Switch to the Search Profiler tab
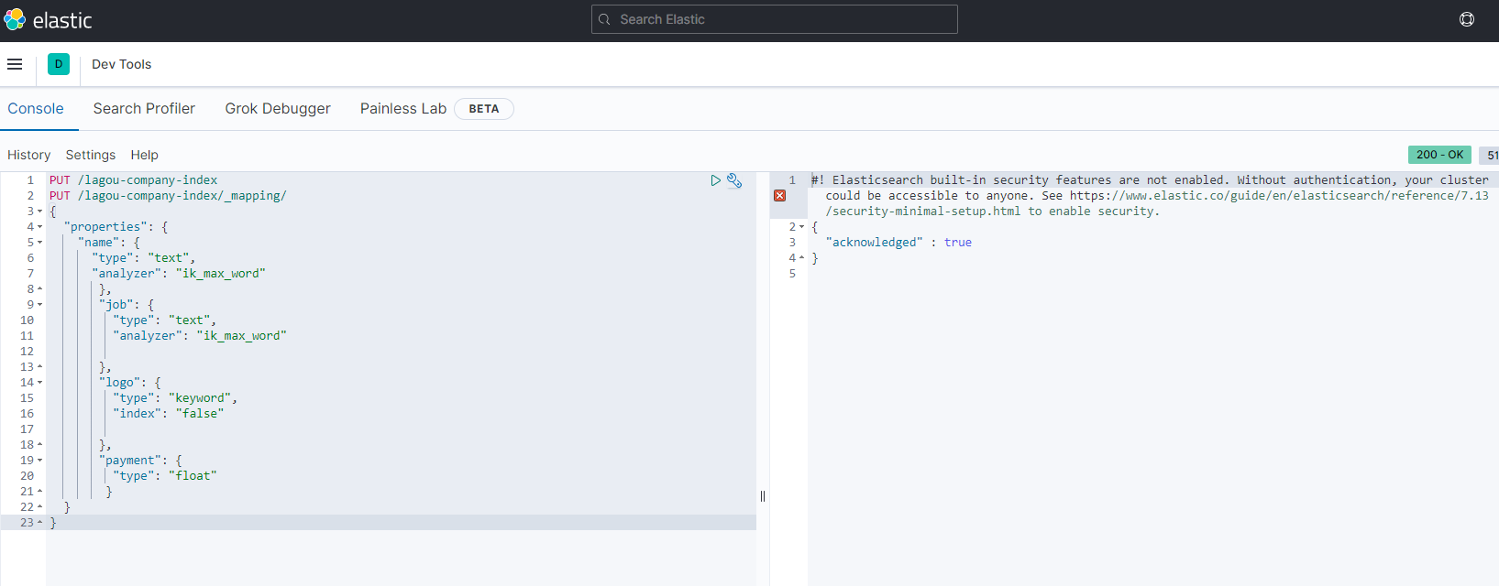The width and height of the screenshot is (1499, 586). click(x=144, y=108)
